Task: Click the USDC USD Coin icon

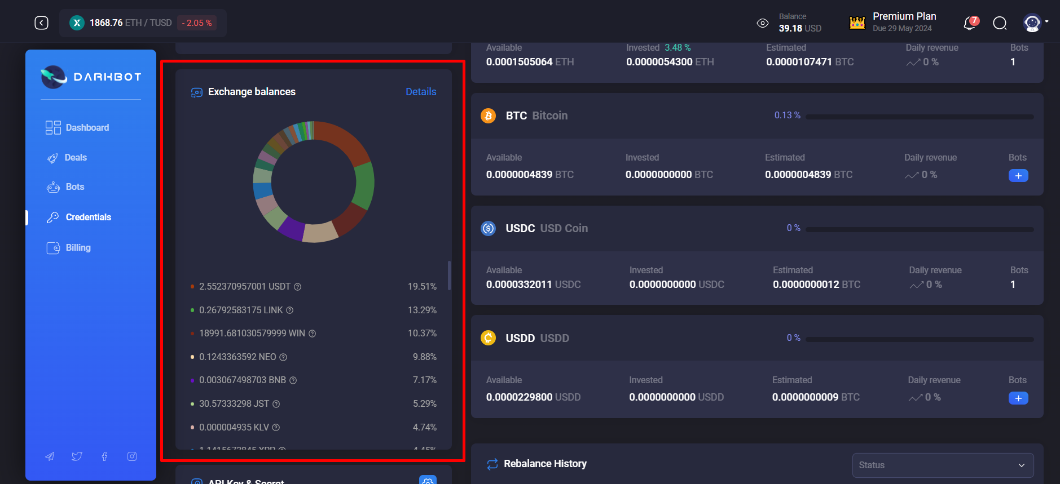Action: [x=488, y=228]
